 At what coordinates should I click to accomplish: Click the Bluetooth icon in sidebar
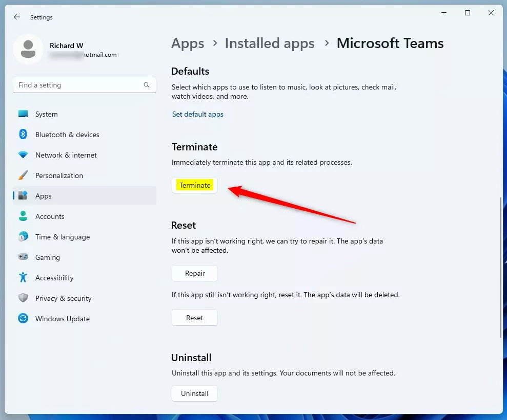point(23,134)
